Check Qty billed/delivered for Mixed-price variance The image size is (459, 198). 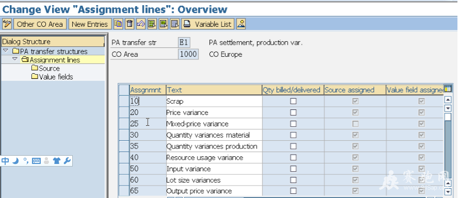click(293, 124)
